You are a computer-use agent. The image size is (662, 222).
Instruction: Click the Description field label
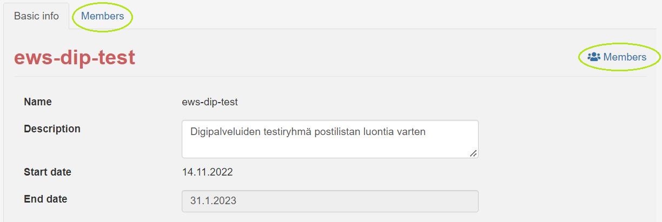click(52, 129)
